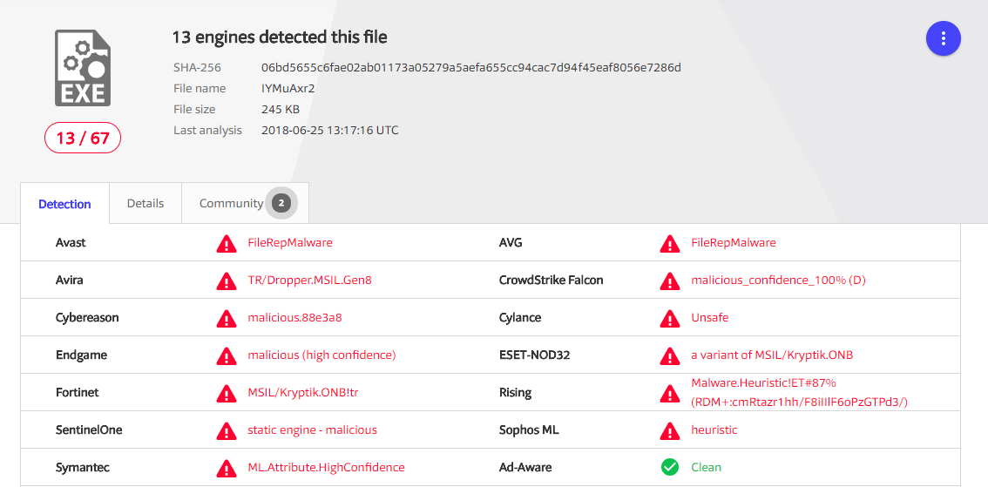Click the file name IYMuAxr2
The height and width of the screenshot is (487, 988).
[288, 88]
